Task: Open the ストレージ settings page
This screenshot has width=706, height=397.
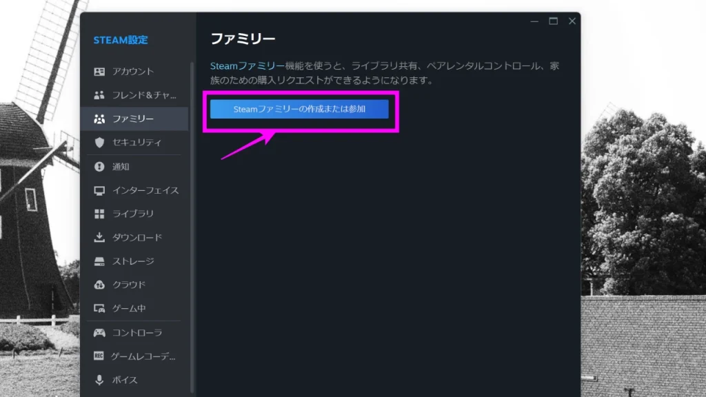Action: pos(134,261)
